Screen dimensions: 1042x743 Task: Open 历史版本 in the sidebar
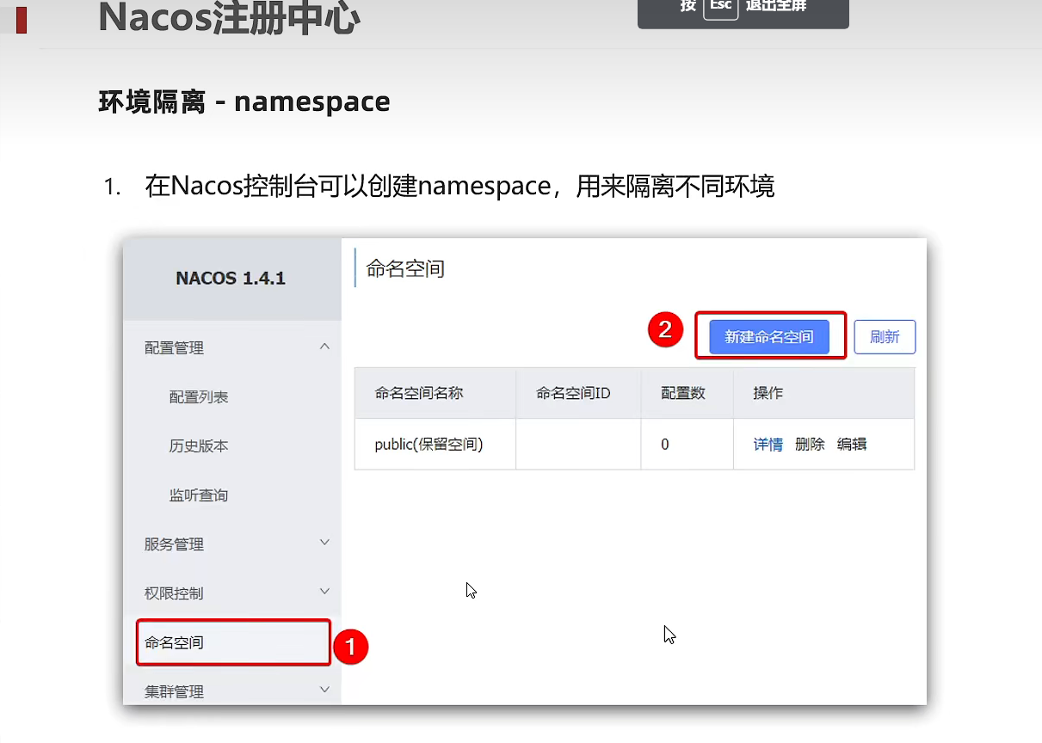199,446
